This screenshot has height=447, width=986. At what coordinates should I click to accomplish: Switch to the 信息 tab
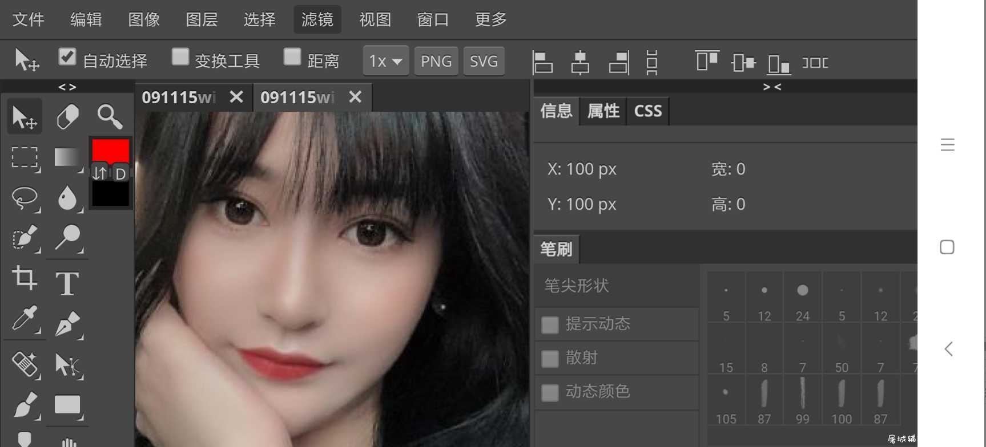[x=556, y=111]
